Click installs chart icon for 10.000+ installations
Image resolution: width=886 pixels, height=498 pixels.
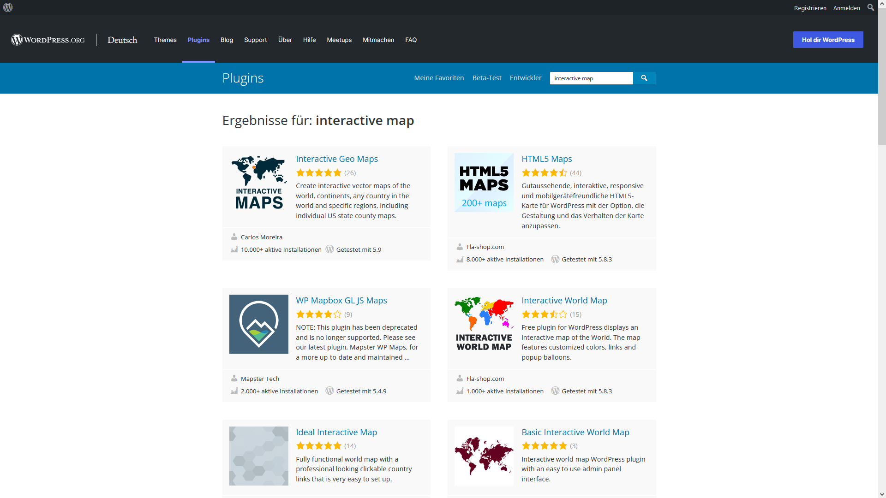[234, 249]
